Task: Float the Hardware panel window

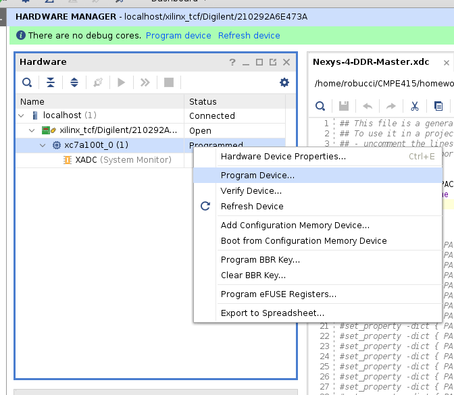Action: coord(273,62)
